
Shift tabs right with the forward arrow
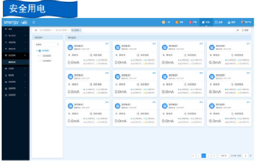pos(238,30)
